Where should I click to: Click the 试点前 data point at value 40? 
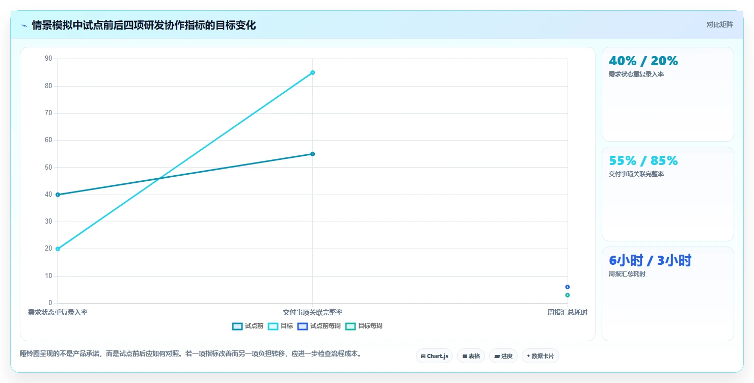click(58, 195)
